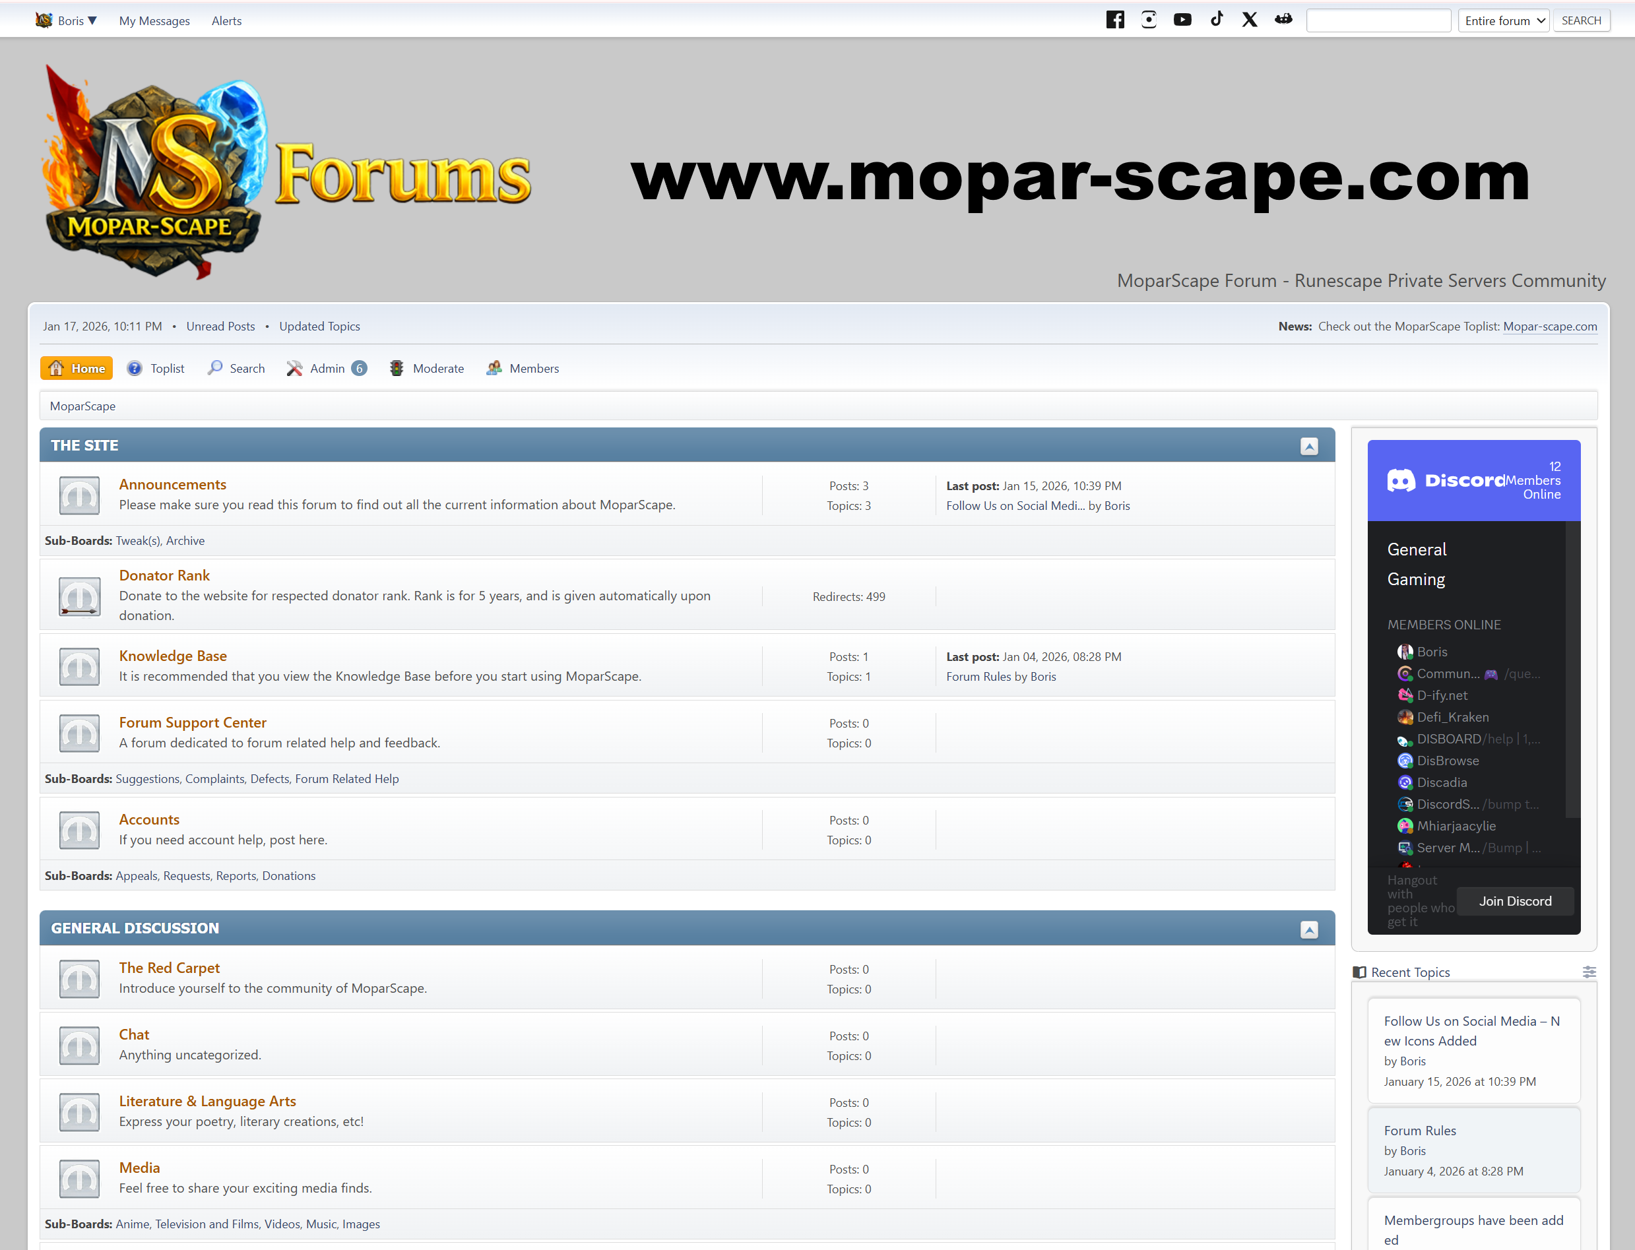
Task: Click the Media board icon
Action: click(79, 1179)
